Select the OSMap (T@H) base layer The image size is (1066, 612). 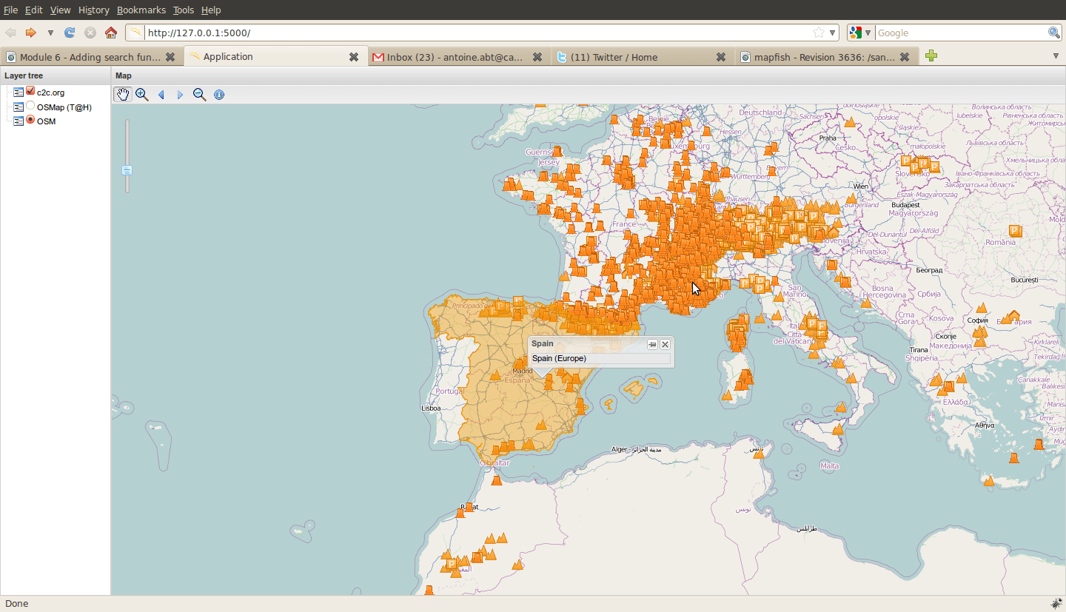point(30,106)
